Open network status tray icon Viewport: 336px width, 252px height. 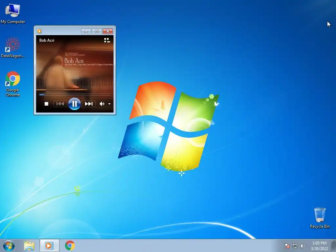tap(295, 246)
